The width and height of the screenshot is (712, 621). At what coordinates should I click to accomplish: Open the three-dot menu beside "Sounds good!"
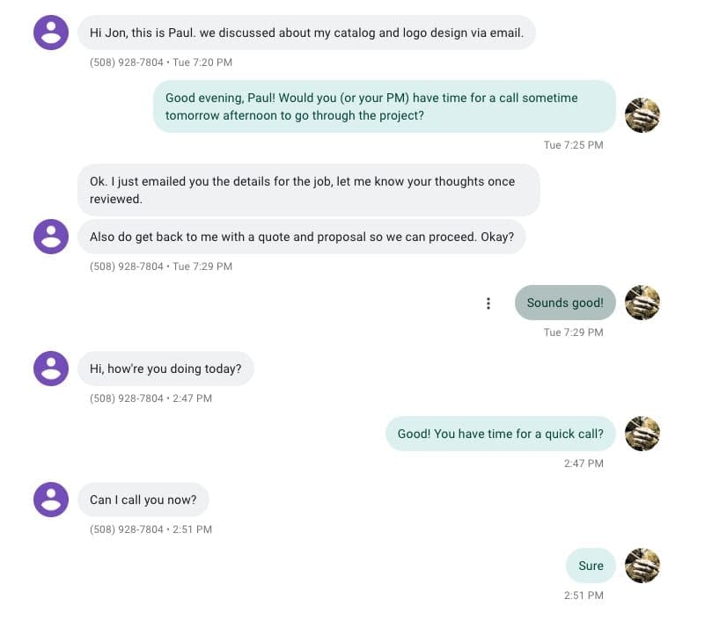(x=488, y=303)
